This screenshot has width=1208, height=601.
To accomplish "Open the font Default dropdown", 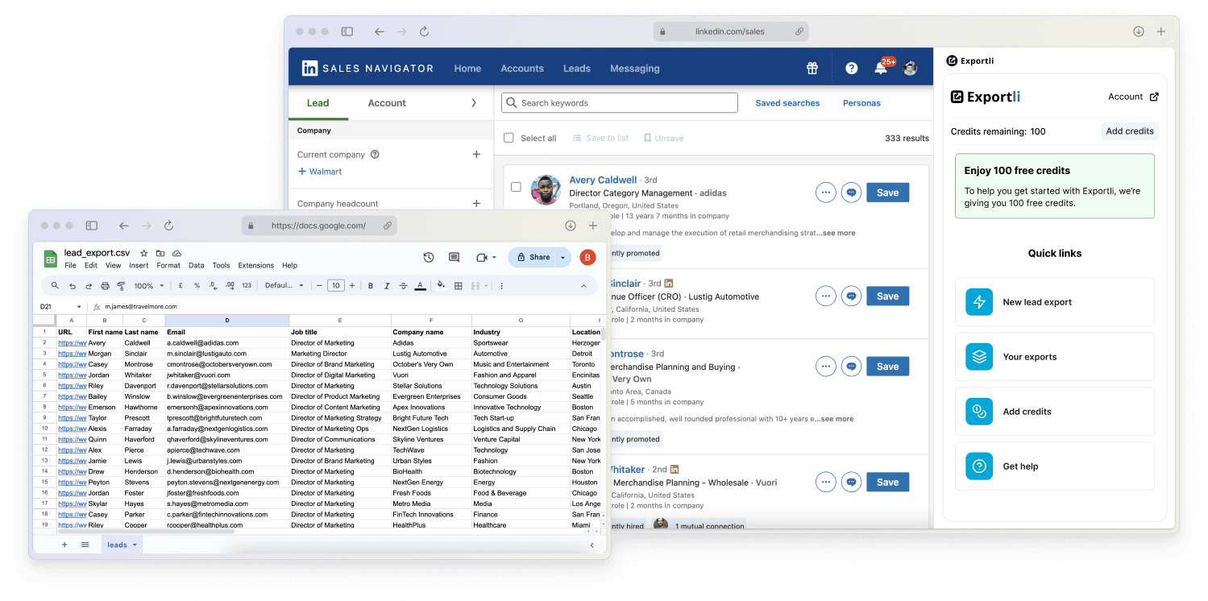I will tap(284, 285).
